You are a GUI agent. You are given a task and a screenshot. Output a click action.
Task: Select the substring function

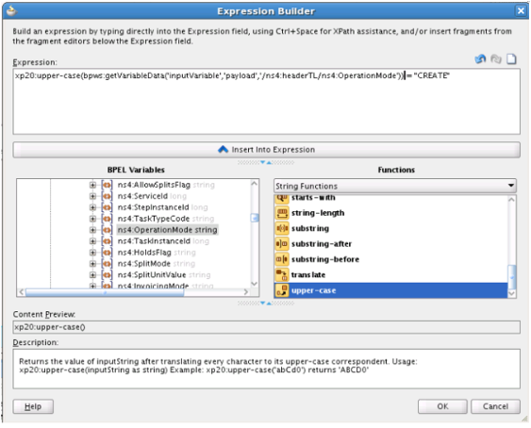tap(310, 228)
